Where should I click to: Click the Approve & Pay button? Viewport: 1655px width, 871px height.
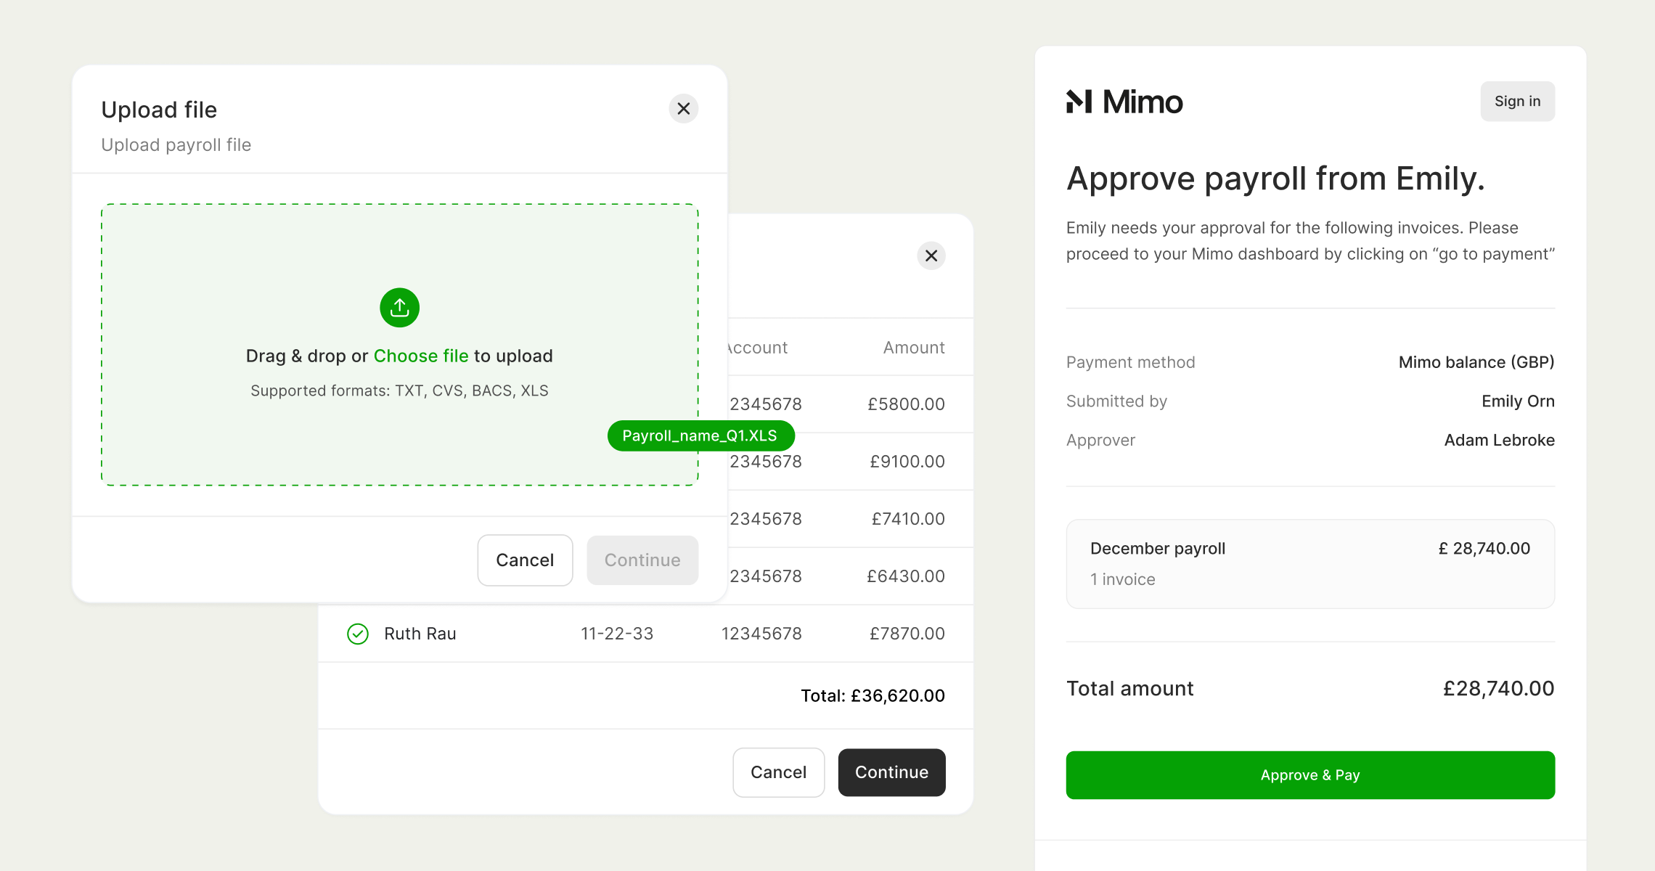click(x=1310, y=774)
